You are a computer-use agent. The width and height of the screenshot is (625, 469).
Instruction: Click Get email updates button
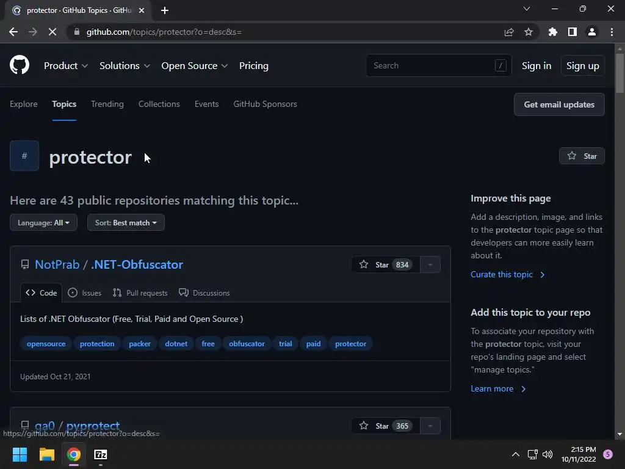pos(559,104)
